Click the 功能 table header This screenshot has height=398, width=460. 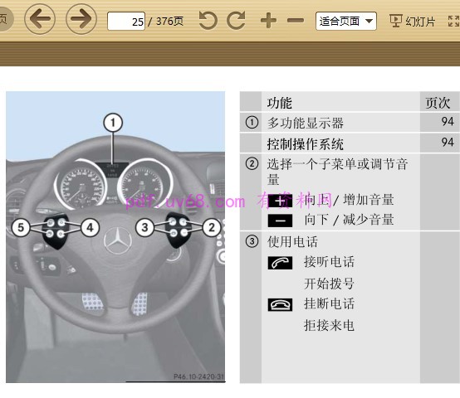point(279,103)
